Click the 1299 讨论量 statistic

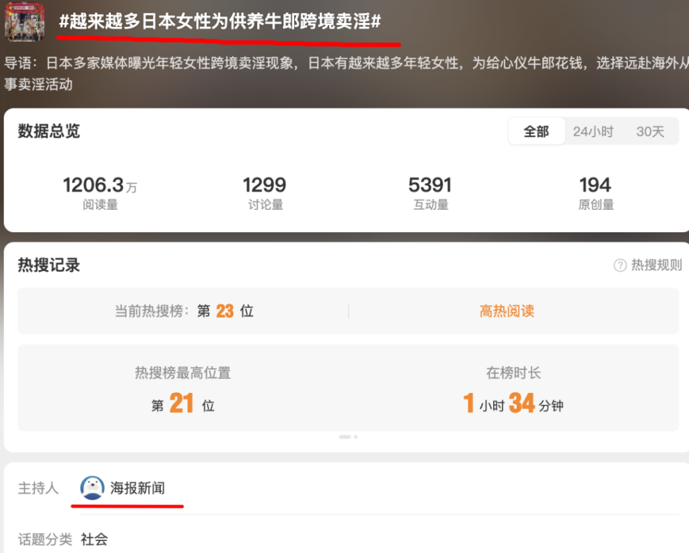point(264,193)
